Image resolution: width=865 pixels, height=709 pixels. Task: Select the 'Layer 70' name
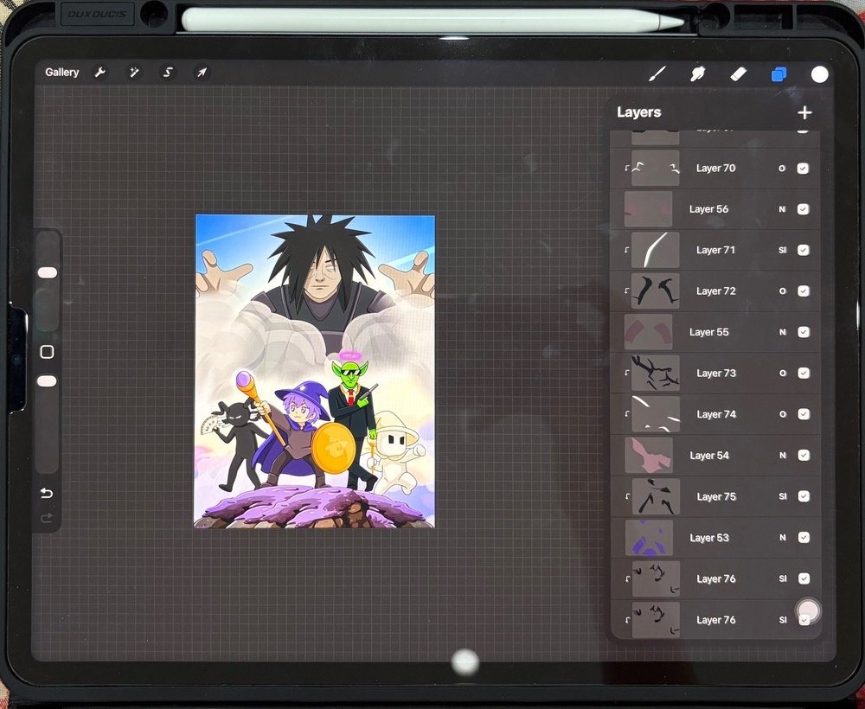coord(715,168)
